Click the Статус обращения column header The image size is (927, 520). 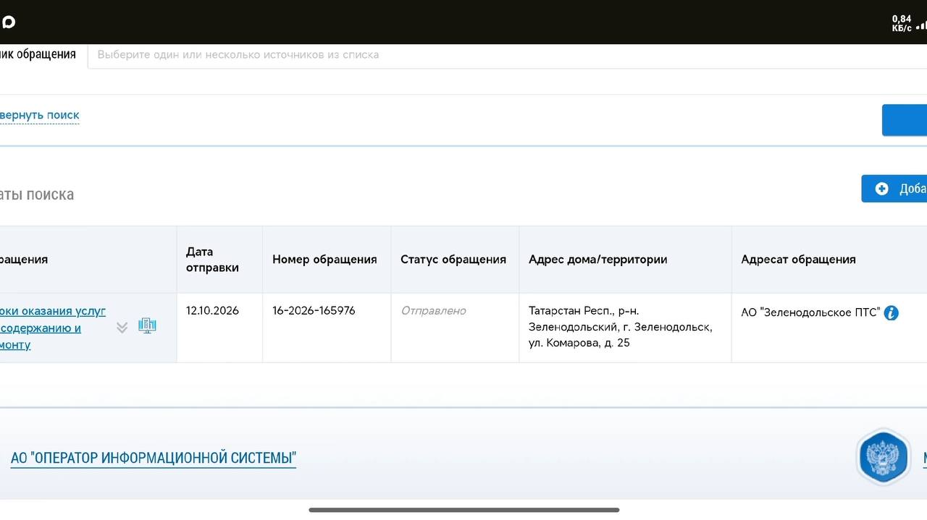453,260
